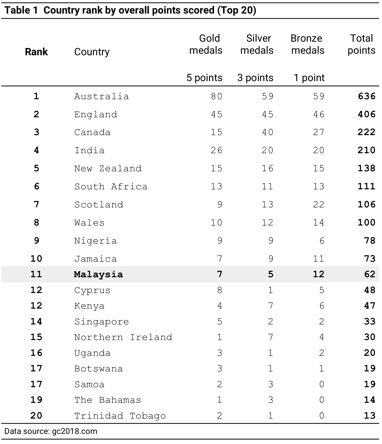Click the Gold medals column header

tap(206, 44)
